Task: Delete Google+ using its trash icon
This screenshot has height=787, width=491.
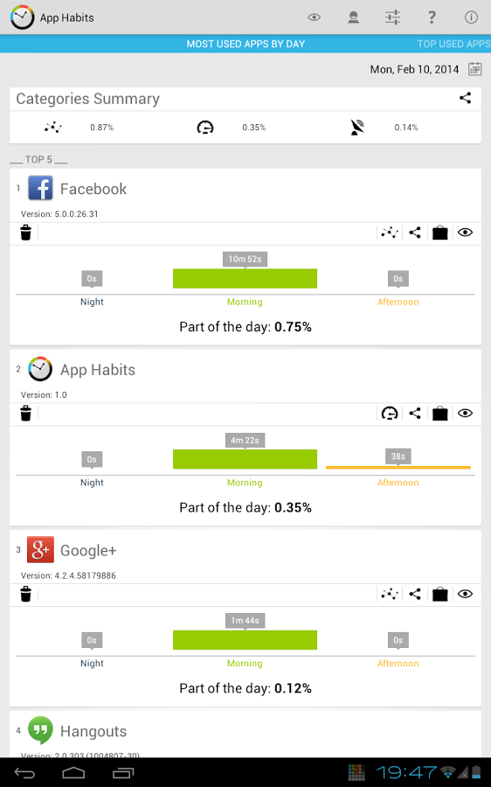Action: 25,595
